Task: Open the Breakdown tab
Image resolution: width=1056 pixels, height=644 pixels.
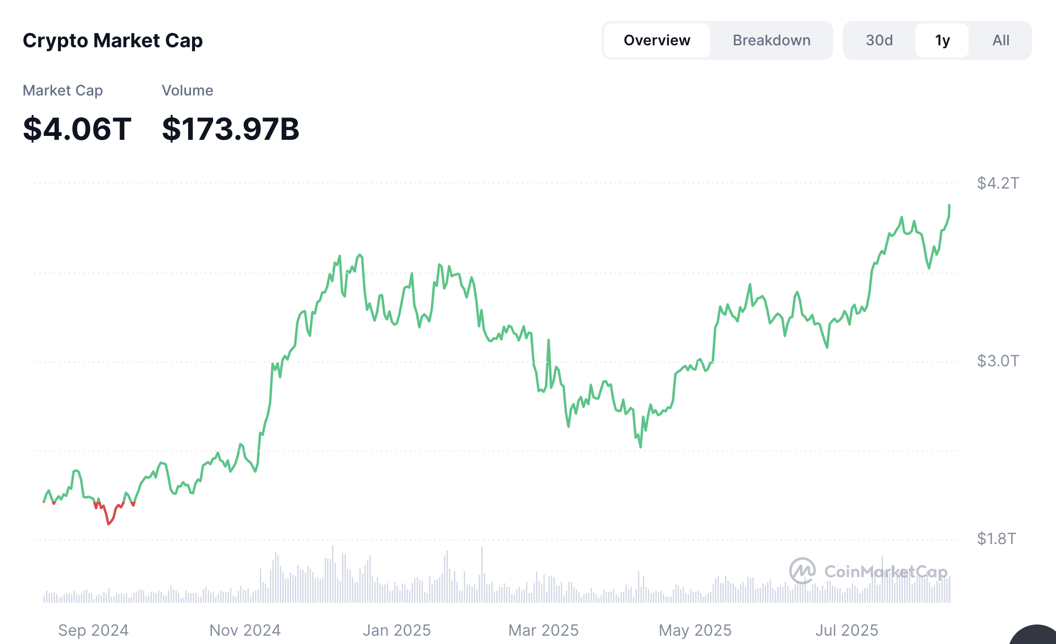Action: tap(771, 40)
